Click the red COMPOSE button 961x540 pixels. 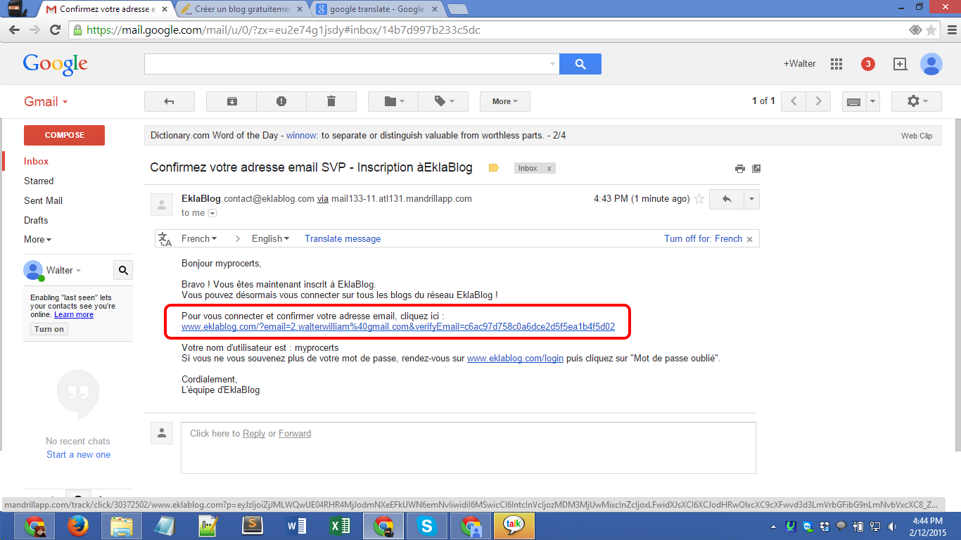click(x=64, y=135)
